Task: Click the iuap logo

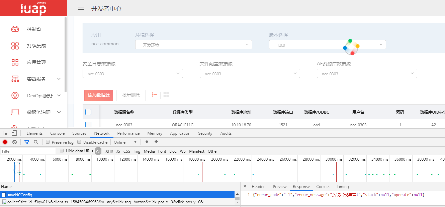Action: pyautogui.click(x=33, y=9)
